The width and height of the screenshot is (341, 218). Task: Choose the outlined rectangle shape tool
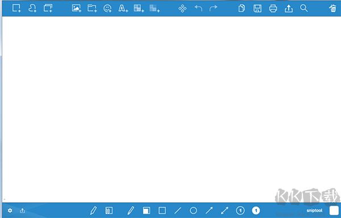tap(162, 211)
